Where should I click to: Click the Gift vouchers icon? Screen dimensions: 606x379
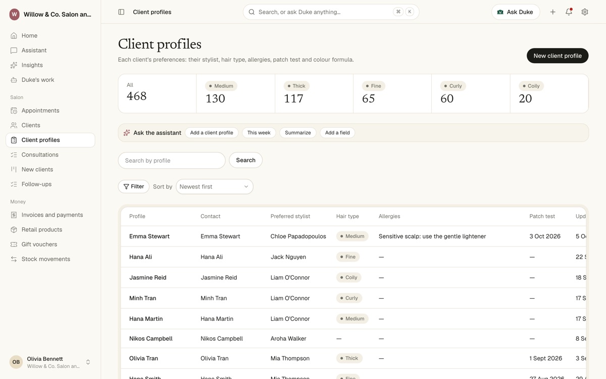(14, 244)
